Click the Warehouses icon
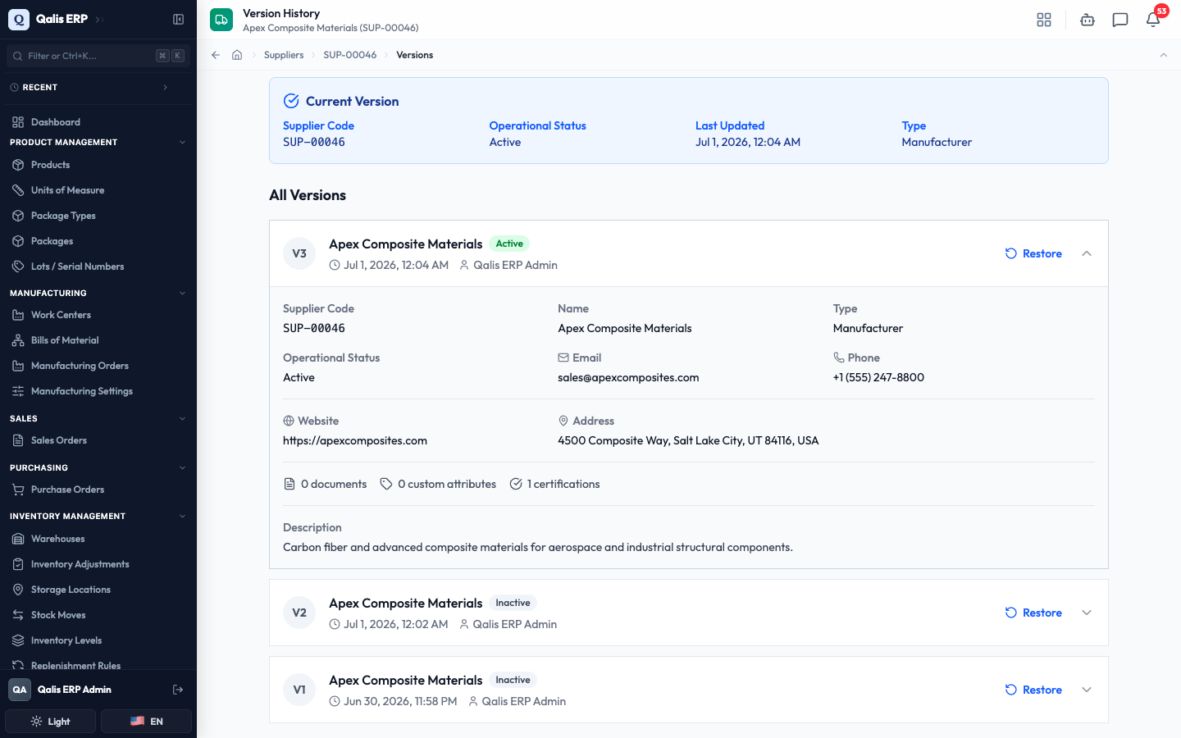The width and height of the screenshot is (1181, 738). [x=18, y=539]
